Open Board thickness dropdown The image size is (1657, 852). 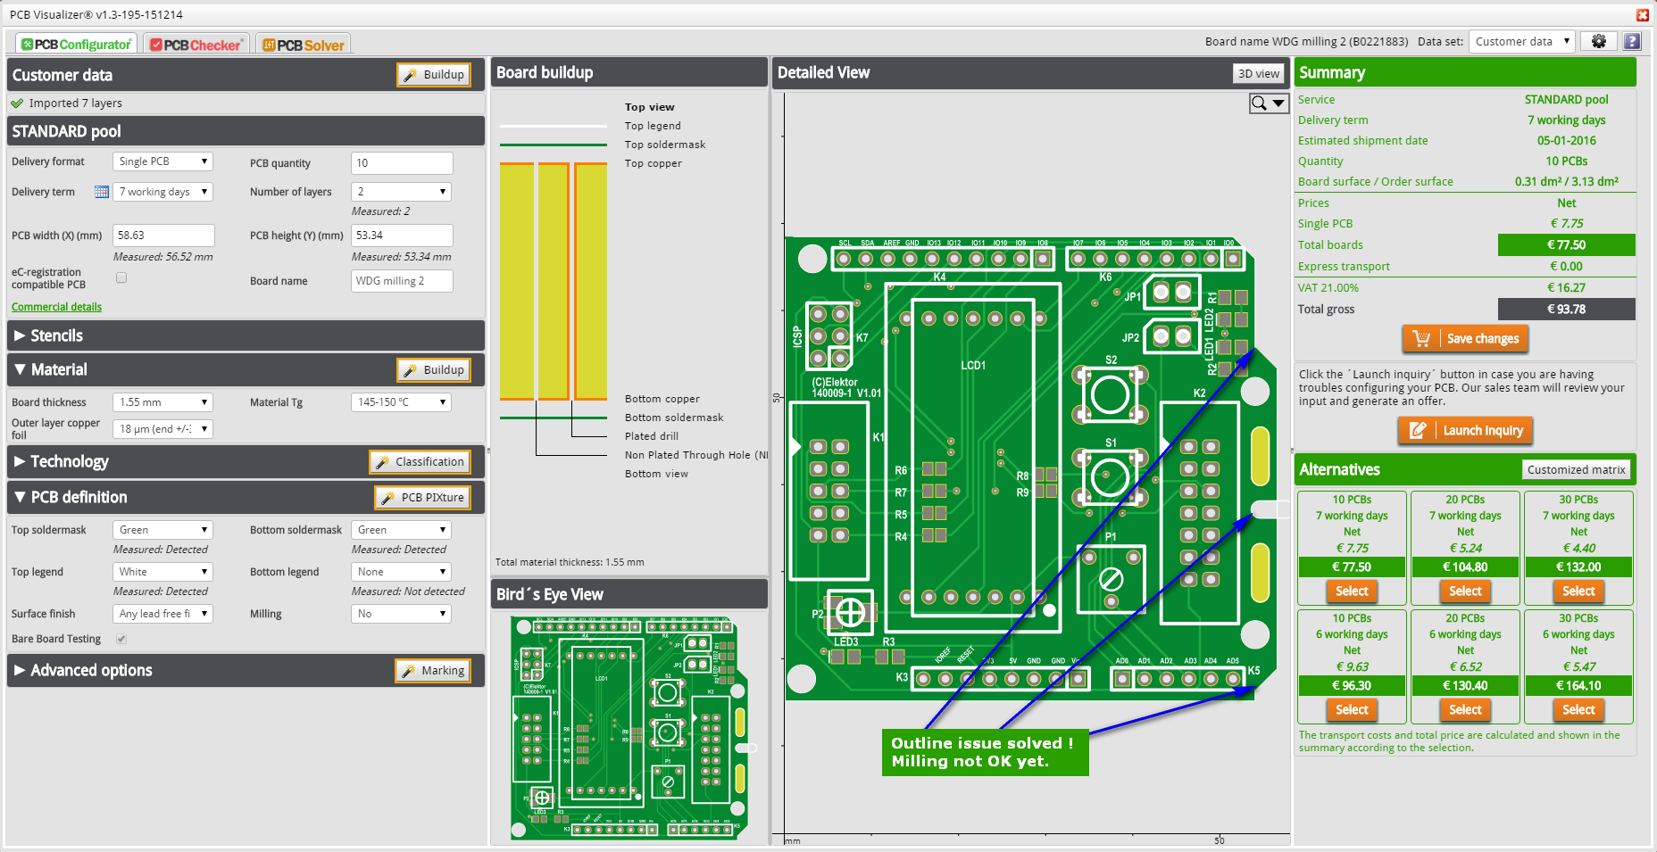[x=162, y=402]
